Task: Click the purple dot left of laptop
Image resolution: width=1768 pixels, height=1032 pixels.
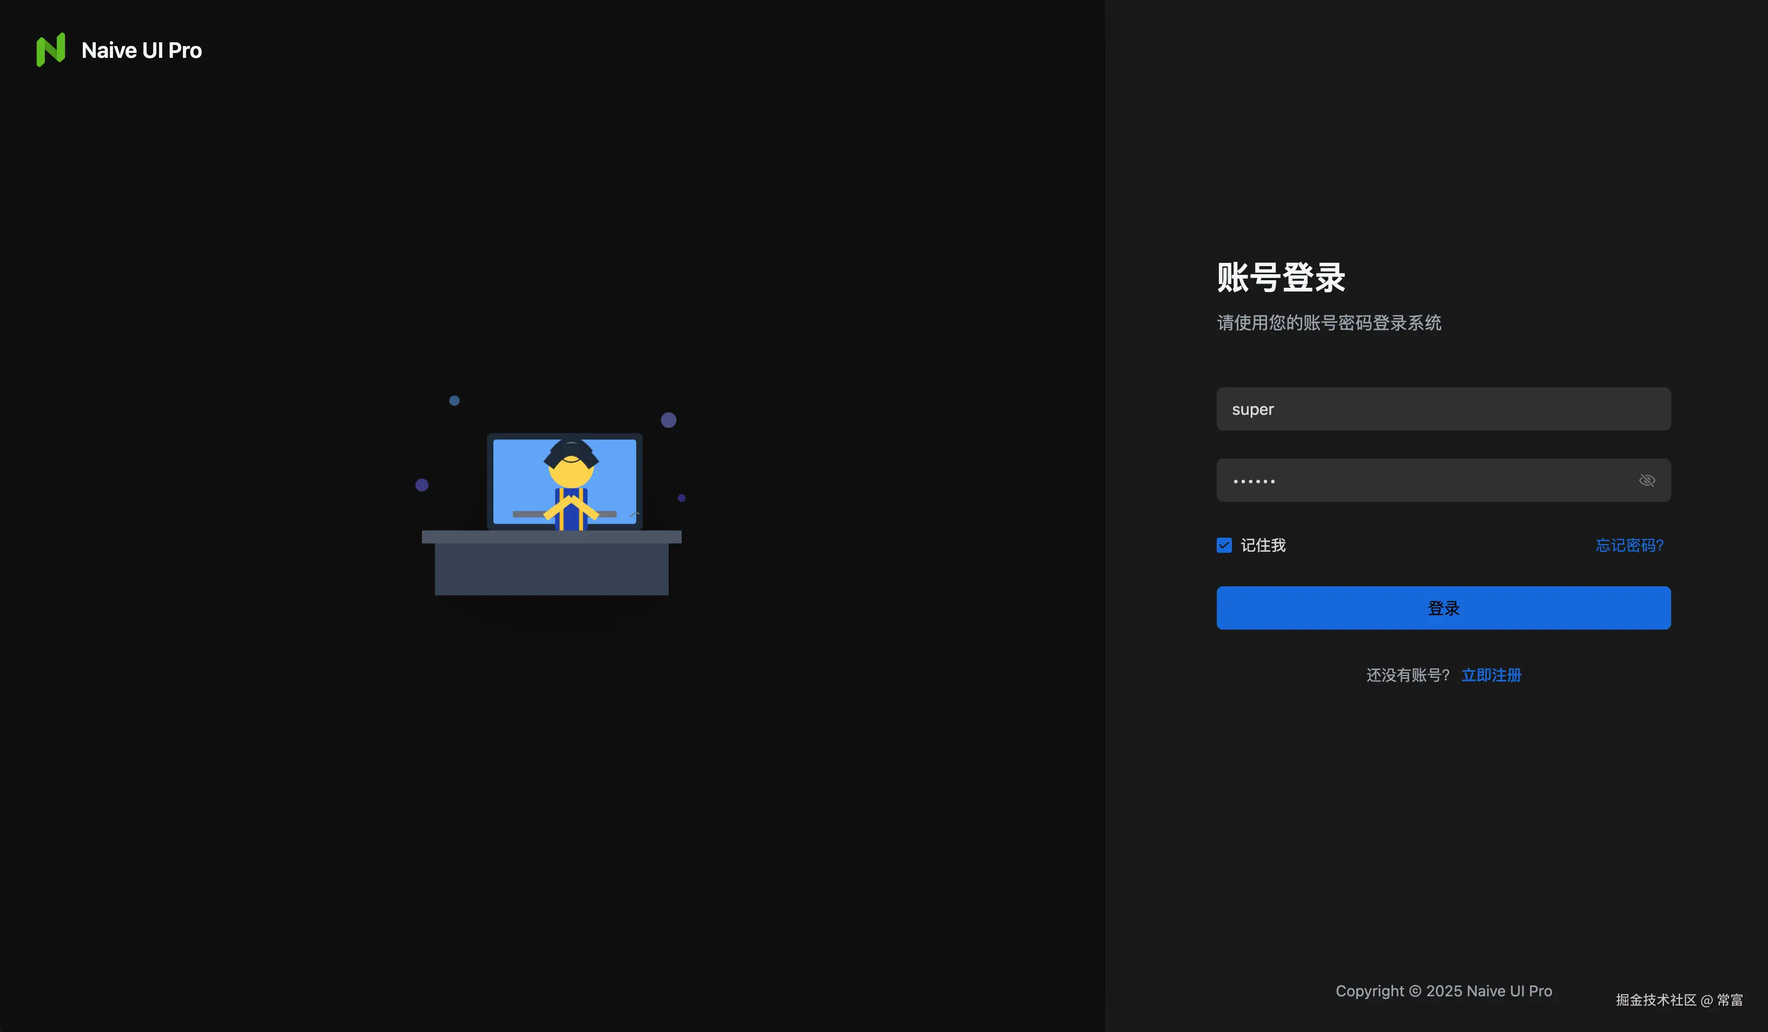Action: click(x=421, y=485)
